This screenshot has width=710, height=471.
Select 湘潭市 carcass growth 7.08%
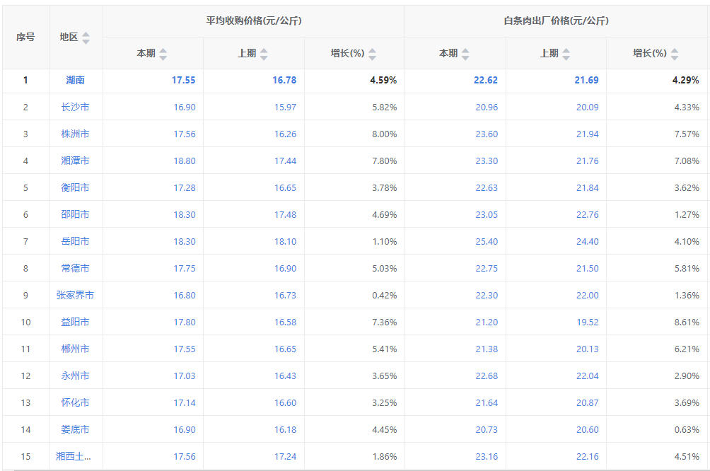(687, 161)
